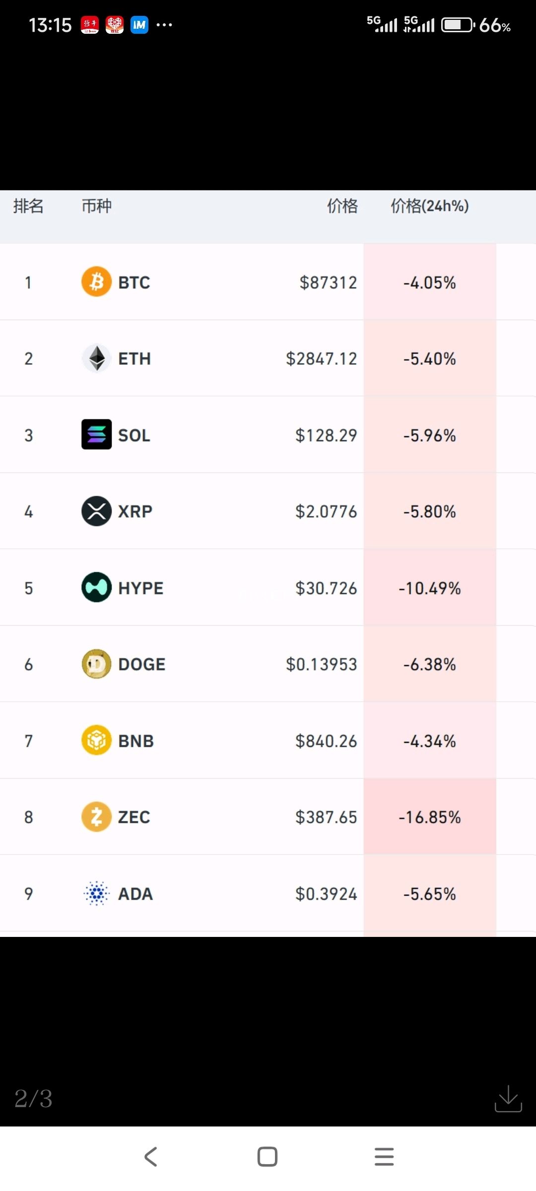Tap the HYPE coin icon

tap(96, 588)
